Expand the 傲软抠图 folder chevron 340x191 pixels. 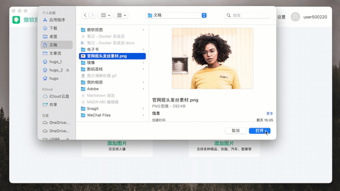[143, 30]
